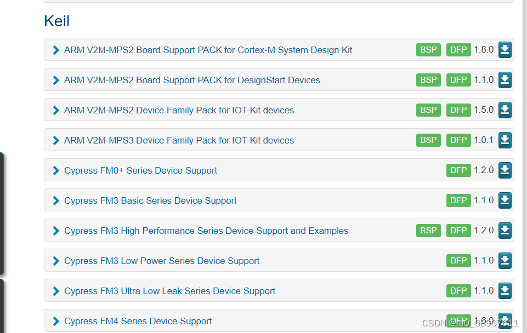Viewport: 527px width, 333px height.
Task: Expand ARM V2M-MPS2 DesignStart Devices row
Action: pyautogui.click(x=56, y=80)
